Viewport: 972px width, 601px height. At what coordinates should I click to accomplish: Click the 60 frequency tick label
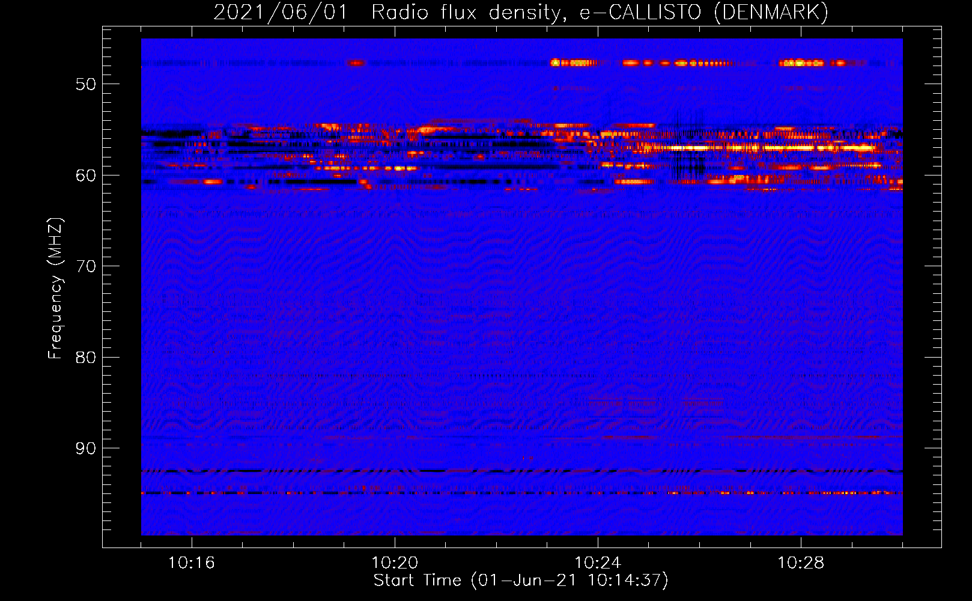coord(86,175)
